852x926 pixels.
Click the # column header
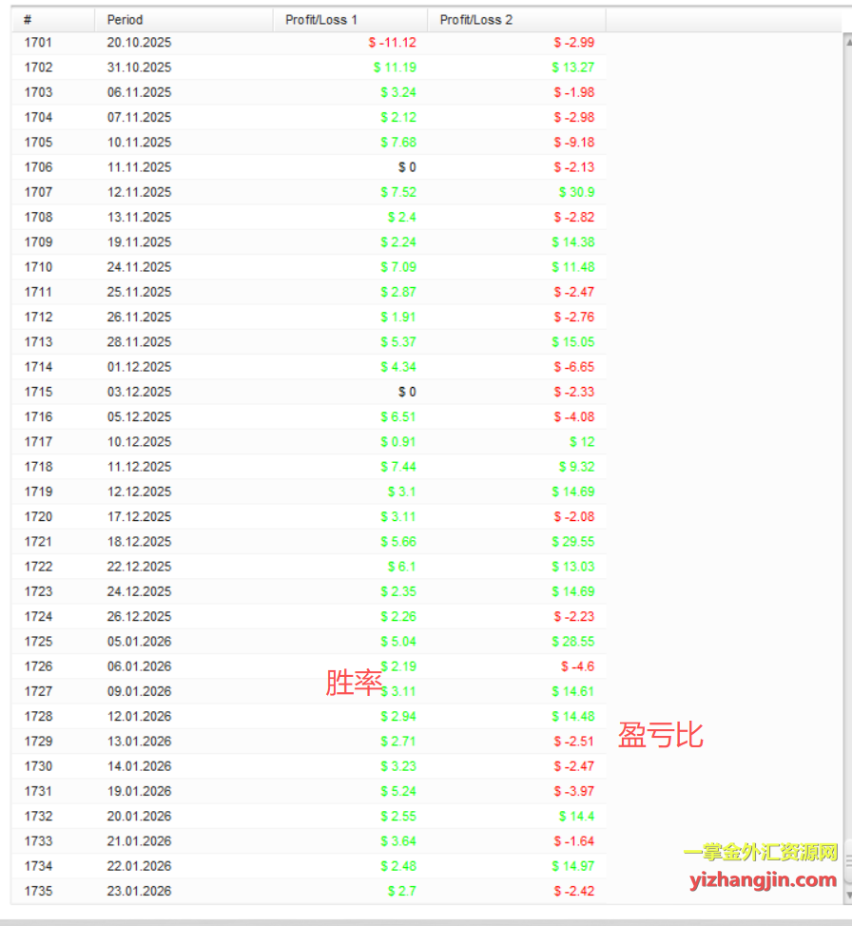[x=28, y=19]
